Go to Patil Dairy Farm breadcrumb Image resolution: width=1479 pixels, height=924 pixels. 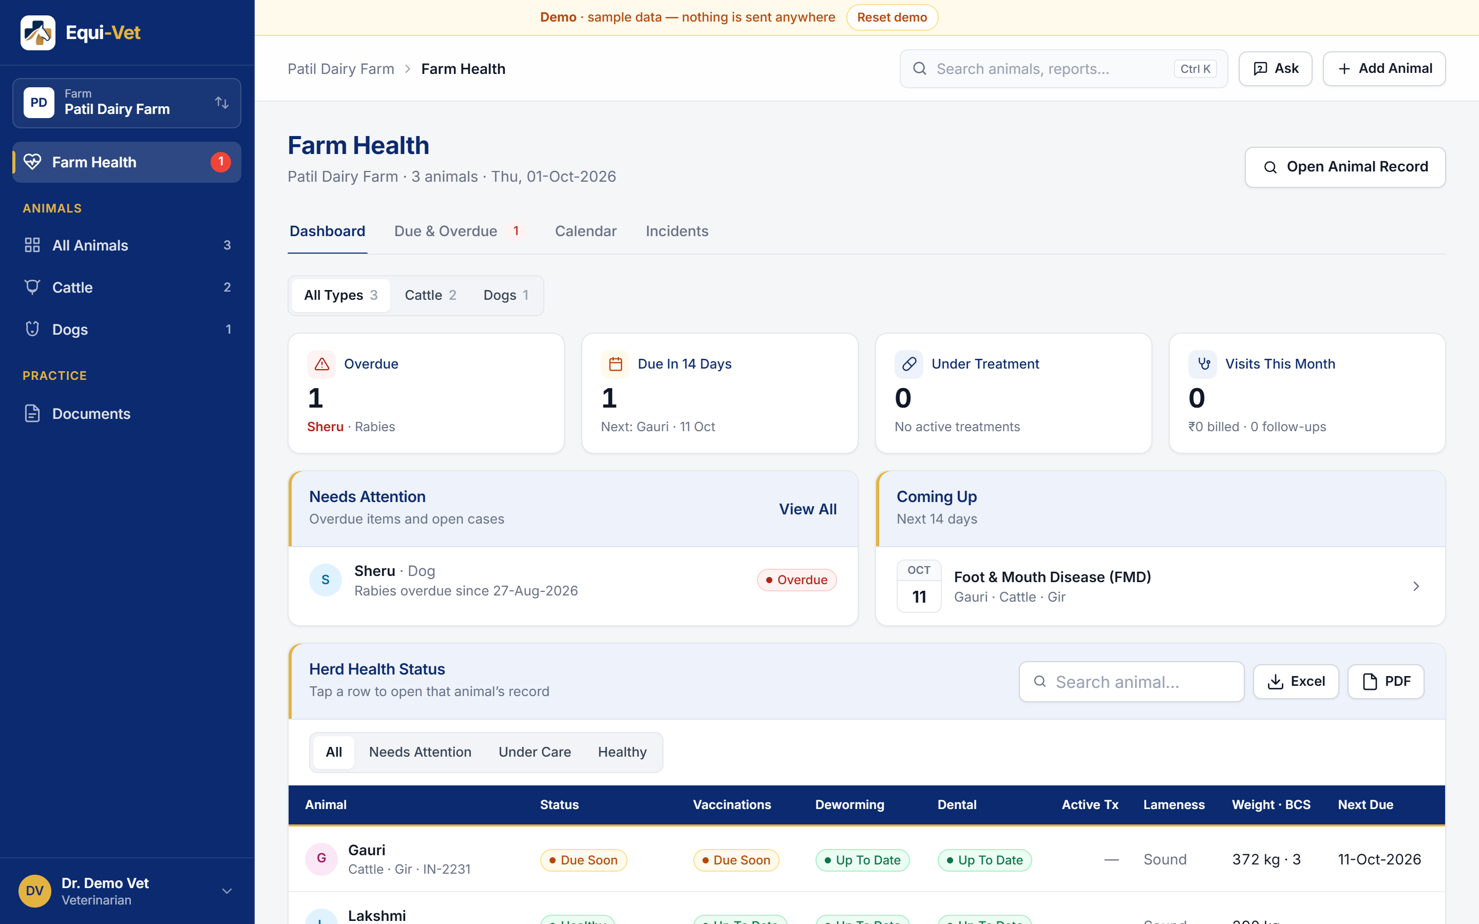pos(341,69)
